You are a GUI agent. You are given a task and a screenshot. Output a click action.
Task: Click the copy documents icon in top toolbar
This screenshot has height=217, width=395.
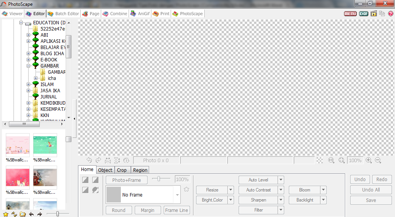[x=382, y=14]
